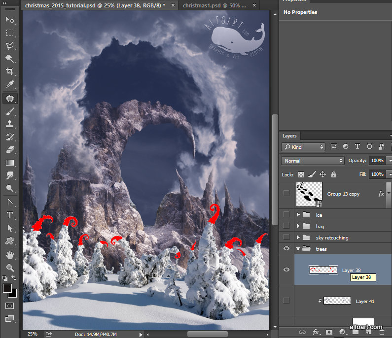This screenshot has height=338, width=392.
Task: Select the Magic Wand tool
Action: tap(9, 59)
